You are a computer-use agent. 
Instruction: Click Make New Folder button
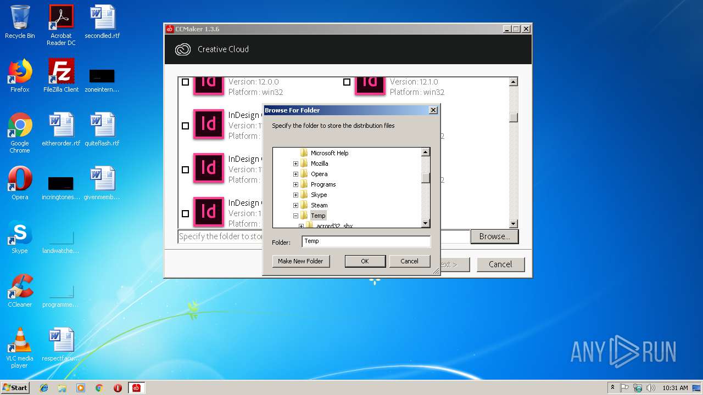coord(300,261)
